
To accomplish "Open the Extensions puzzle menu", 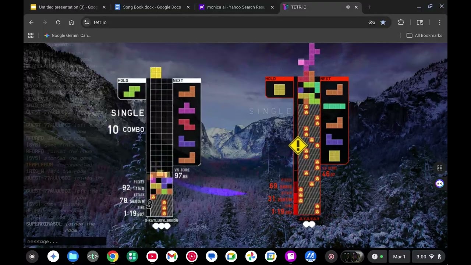I will pyautogui.click(x=401, y=22).
